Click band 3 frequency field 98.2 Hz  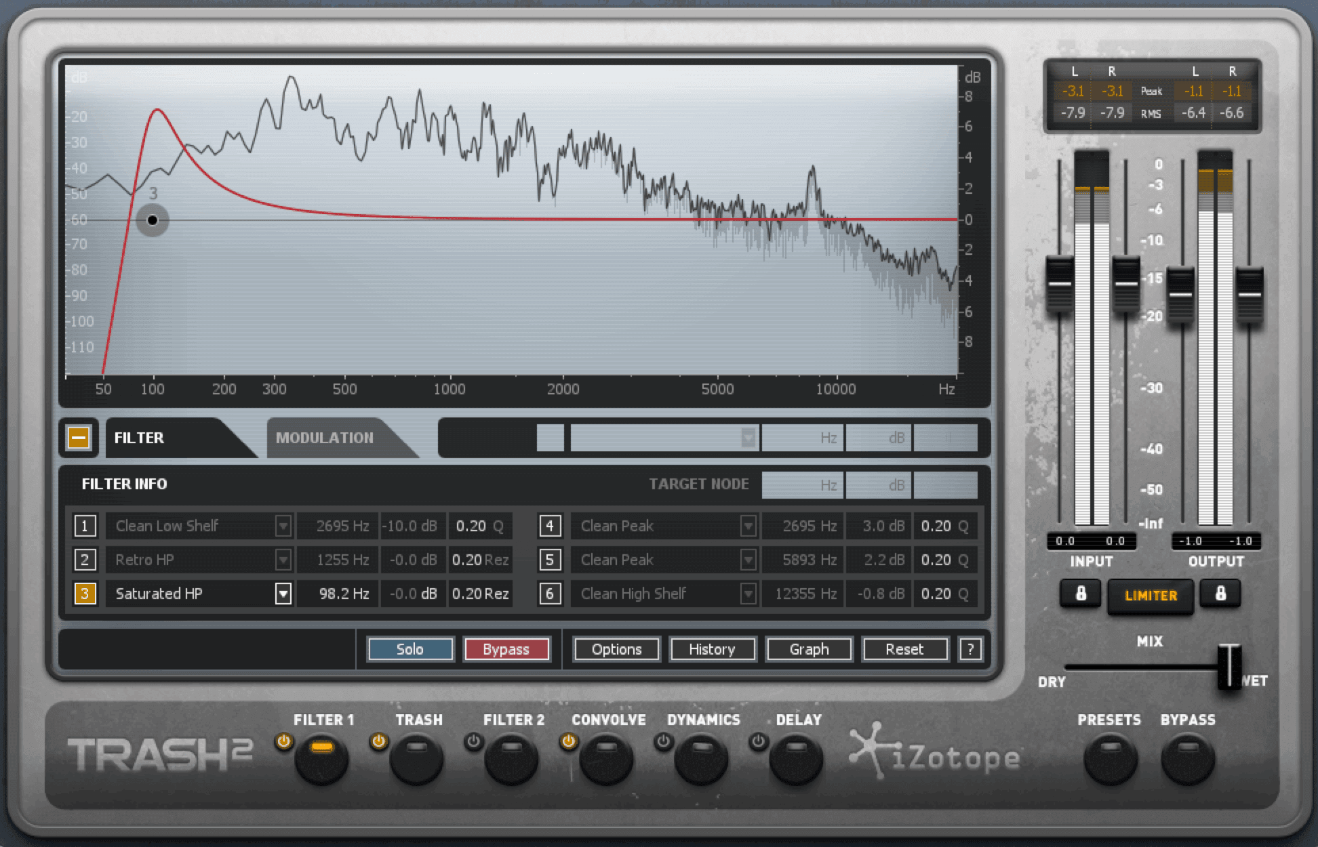point(338,594)
